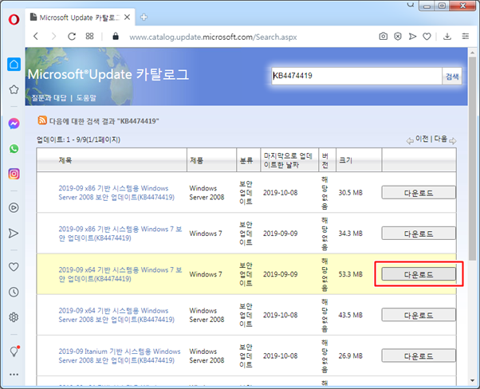
Task: Open the Home icon in sidebar
Action: (14, 65)
